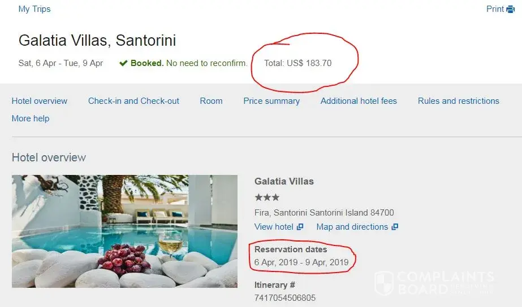Click the itinerary number 7417054506805
Screen dimensions: 522x307
pyautogui.click(x=285, y=297)
